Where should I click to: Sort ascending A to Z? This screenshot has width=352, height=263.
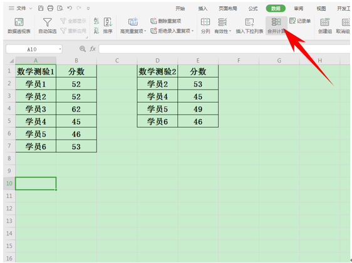coord(96,21)
